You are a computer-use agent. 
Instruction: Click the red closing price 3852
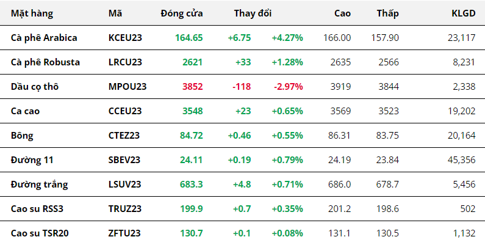tap(192, 86)
